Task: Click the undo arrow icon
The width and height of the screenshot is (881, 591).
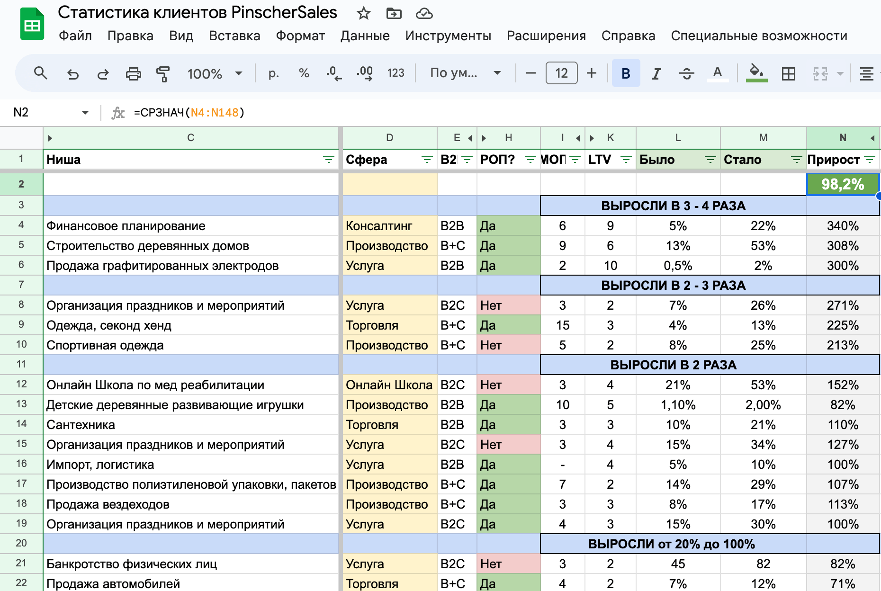Action: [x=72, y=73]
